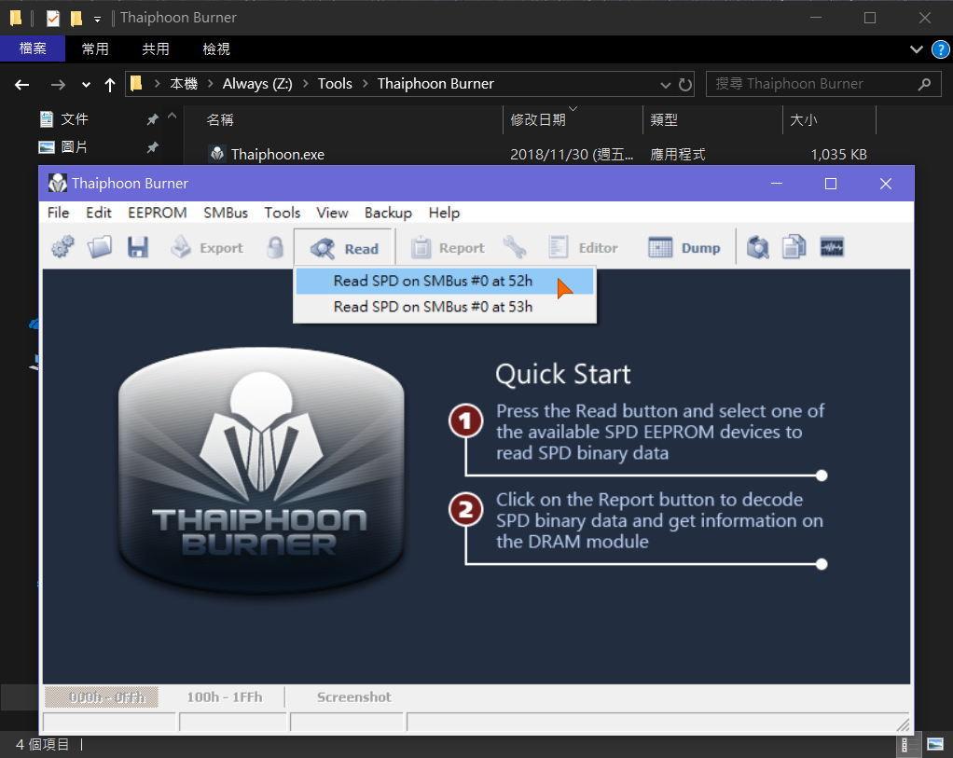Go forward with Explorer's forward arrow

58,85
